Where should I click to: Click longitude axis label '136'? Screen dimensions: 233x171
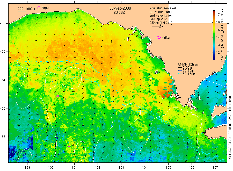click(192, 168)
